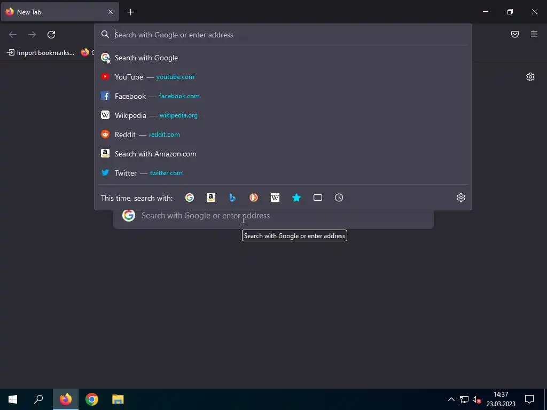
Task: Open the Save to Pocket button
Action: point(515,34)
